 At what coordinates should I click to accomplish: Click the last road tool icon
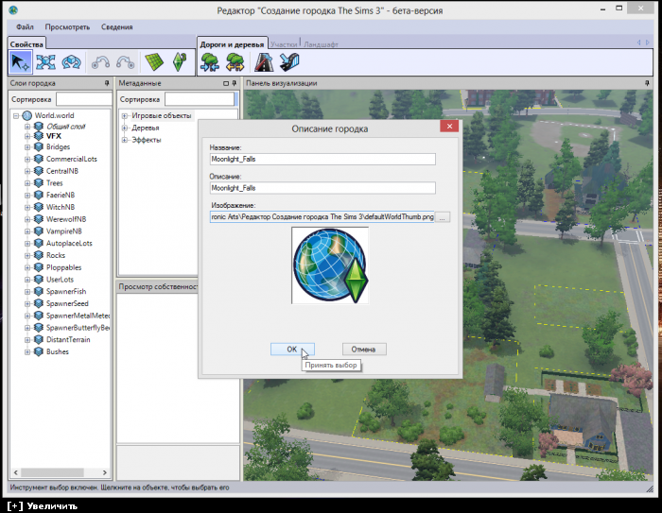[x=289, y=62]
